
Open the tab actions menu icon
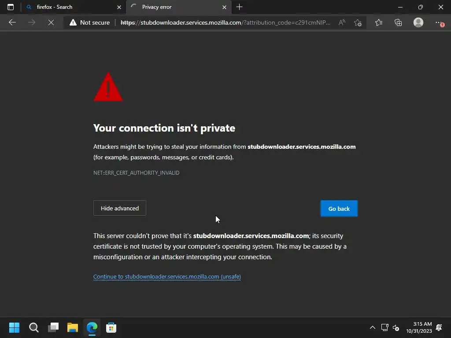[x=11, y=7]
